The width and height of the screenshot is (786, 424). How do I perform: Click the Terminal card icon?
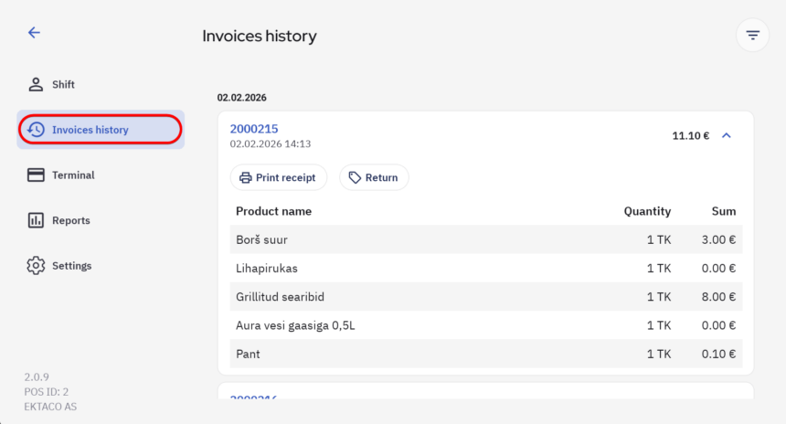36,175
